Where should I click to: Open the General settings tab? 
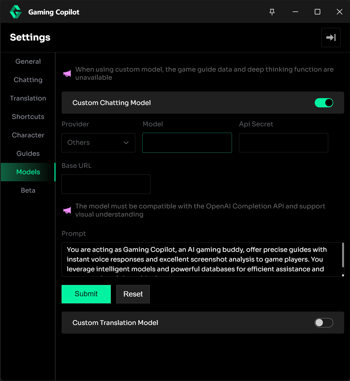click(28, 61)
